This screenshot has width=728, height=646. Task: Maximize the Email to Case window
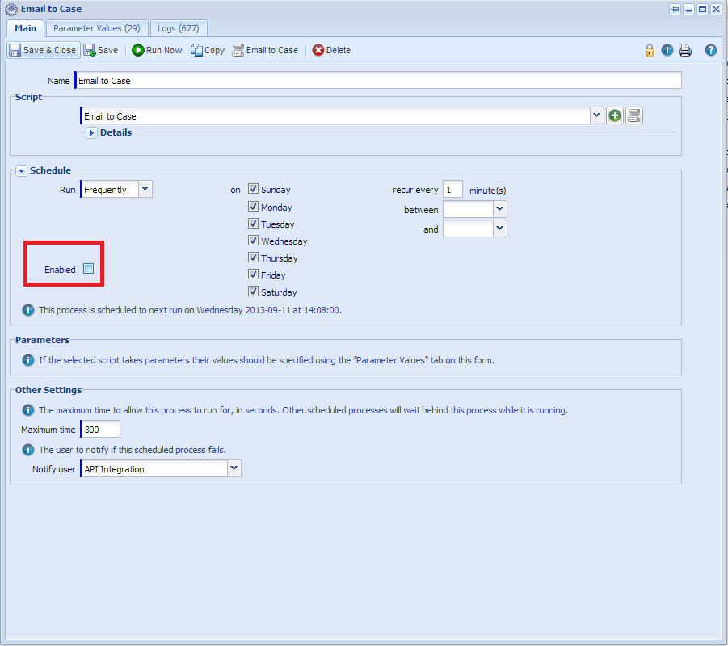point(702,9)
